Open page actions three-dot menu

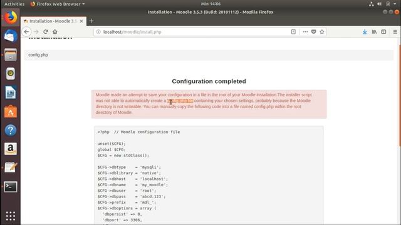tap(305, 32)
